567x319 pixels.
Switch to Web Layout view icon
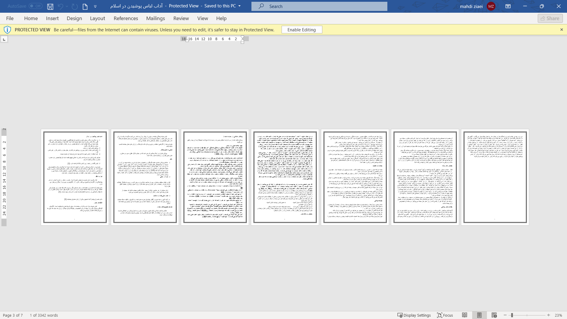pyautogui.click(x=494, y=315)
